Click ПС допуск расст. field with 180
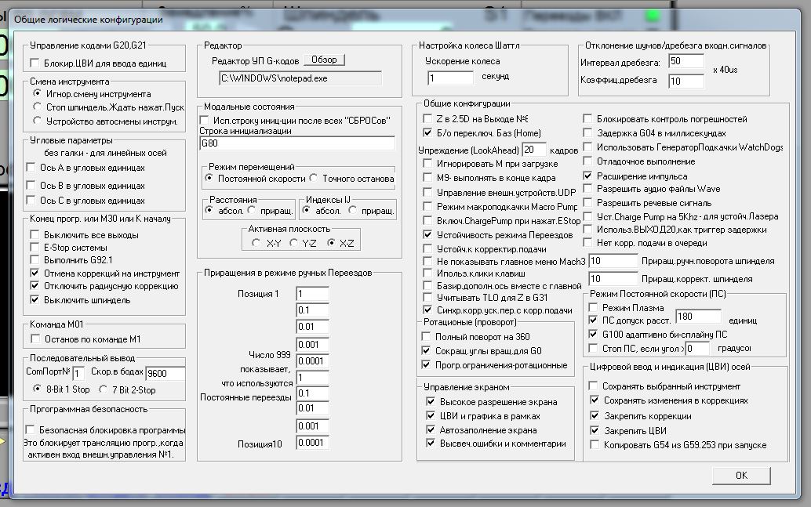This screenshot has height=507, width=811. tap(698, 317)
